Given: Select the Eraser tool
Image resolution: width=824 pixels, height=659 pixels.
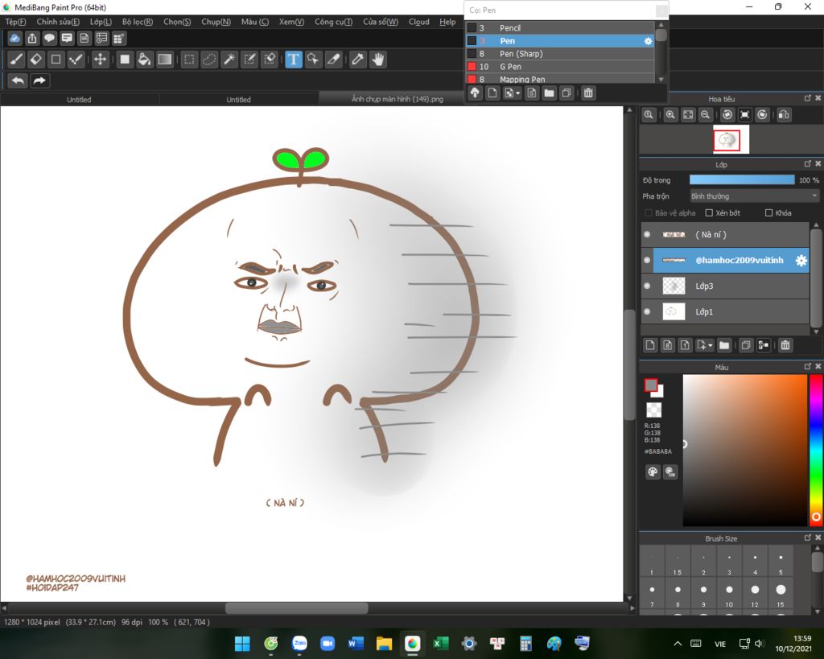Looking at the screenshot, I should 36,60.
